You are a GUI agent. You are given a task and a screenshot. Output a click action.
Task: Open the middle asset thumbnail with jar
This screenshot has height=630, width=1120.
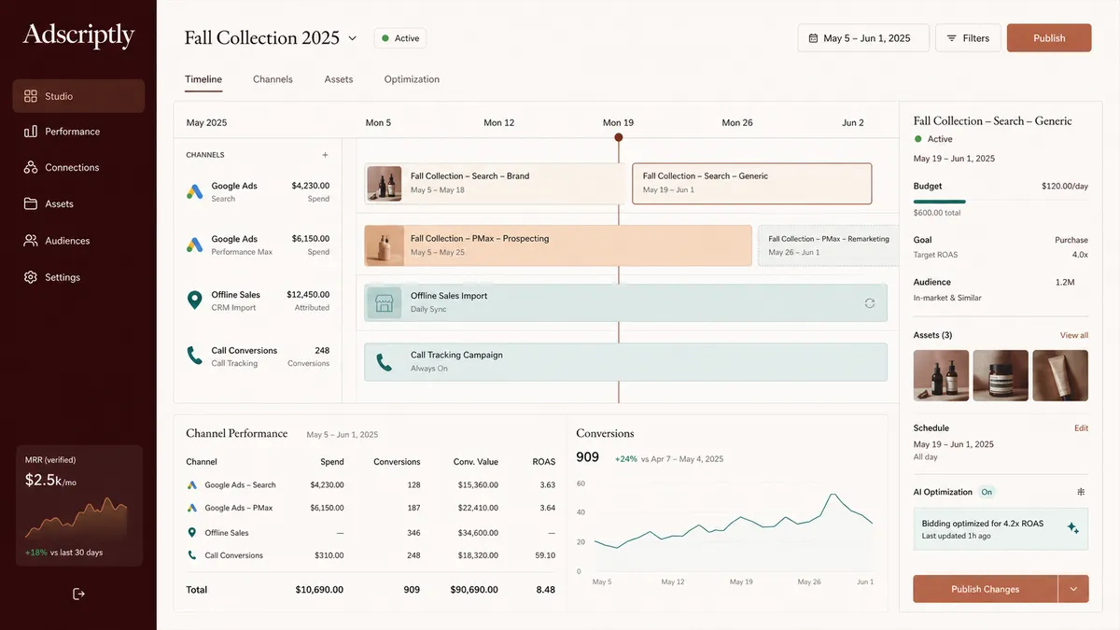tap(1001, 375)
